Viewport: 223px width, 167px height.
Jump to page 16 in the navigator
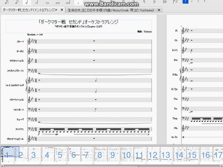coord(206,155)
